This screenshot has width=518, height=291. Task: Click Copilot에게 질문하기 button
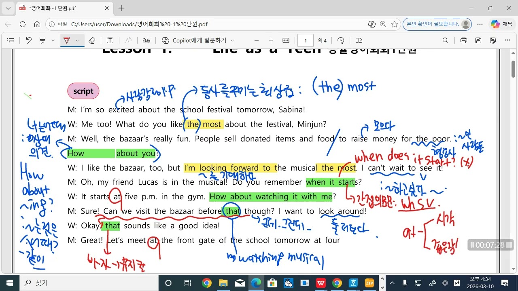click(x=194, y=40)
